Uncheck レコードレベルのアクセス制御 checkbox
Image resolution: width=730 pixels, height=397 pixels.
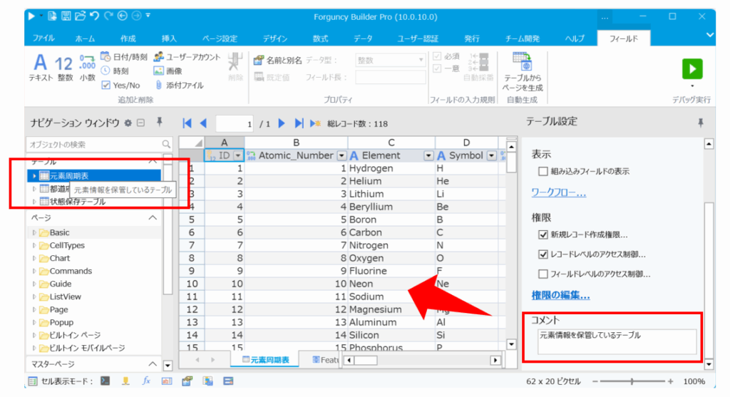[x=543, y=254]
